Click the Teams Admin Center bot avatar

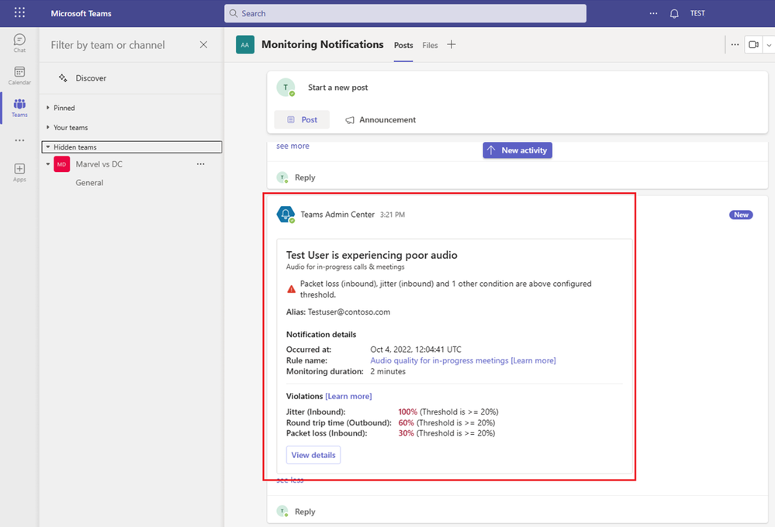(285, 214)
